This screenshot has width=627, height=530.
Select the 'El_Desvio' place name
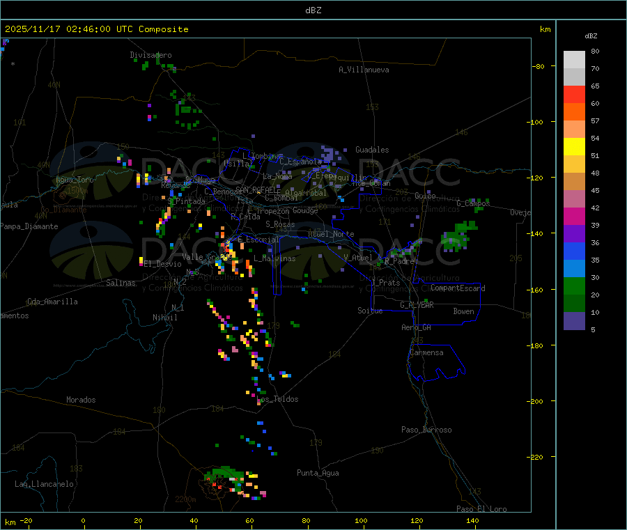click(162, 264)
